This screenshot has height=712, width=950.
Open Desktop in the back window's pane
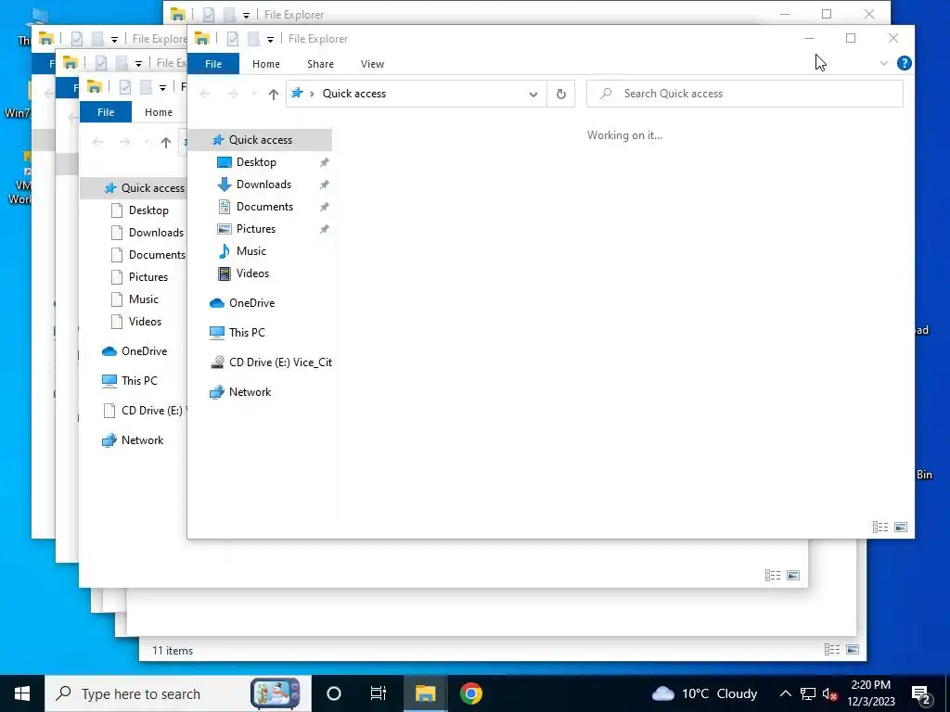[148, 210]
